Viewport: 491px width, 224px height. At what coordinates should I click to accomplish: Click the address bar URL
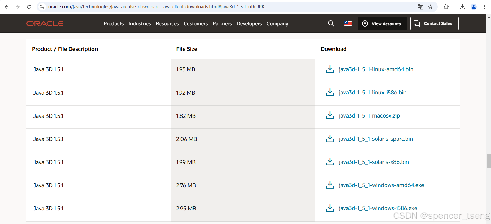pos(156,7)
